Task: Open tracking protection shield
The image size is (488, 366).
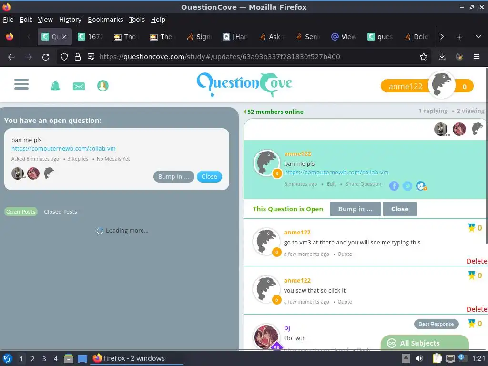Action: [64, 57]
